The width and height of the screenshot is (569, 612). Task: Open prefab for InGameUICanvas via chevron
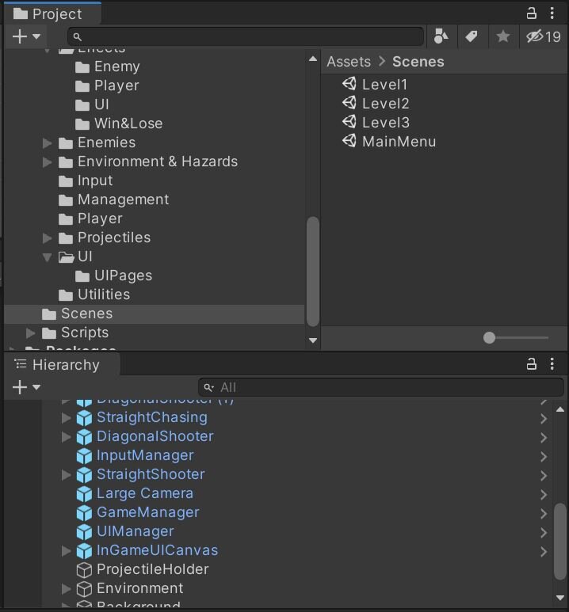coord(544,552)
